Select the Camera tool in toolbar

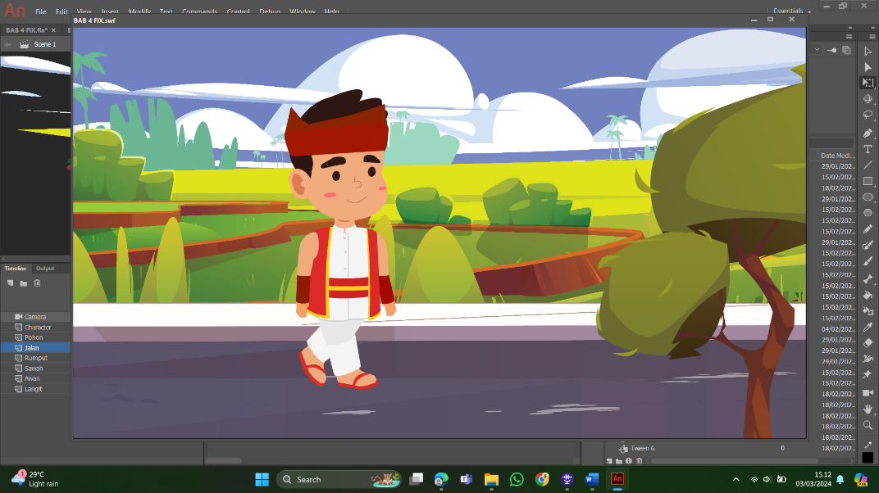[868, 393]
